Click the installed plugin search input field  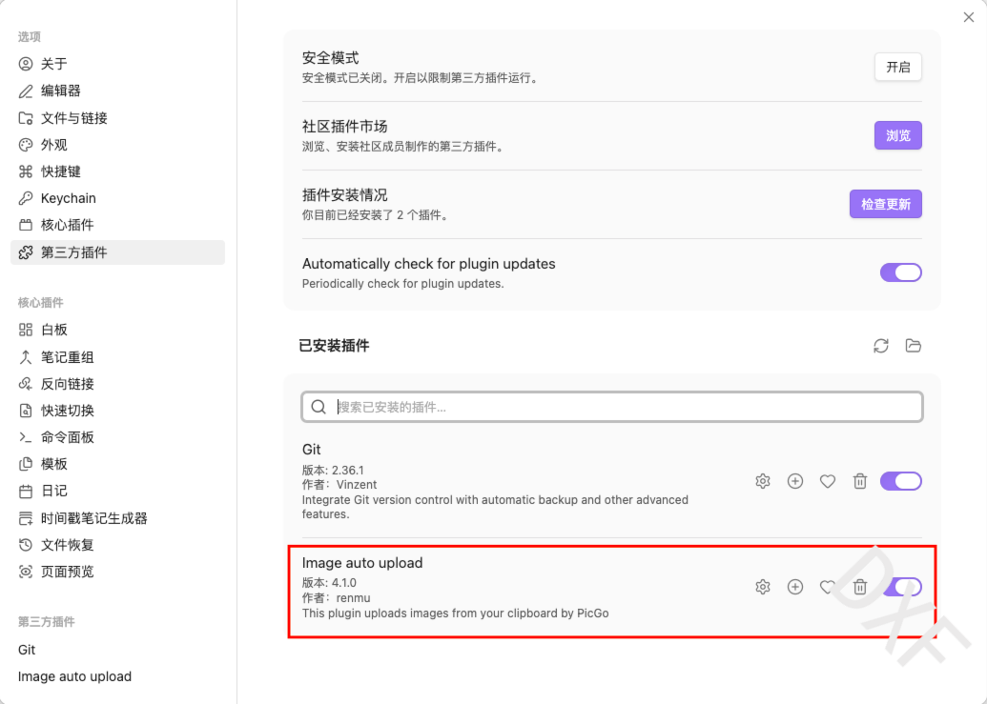[x=610, y=407]
